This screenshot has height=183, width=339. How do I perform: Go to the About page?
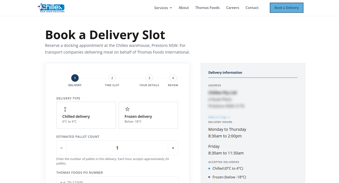tap(183, 7)
